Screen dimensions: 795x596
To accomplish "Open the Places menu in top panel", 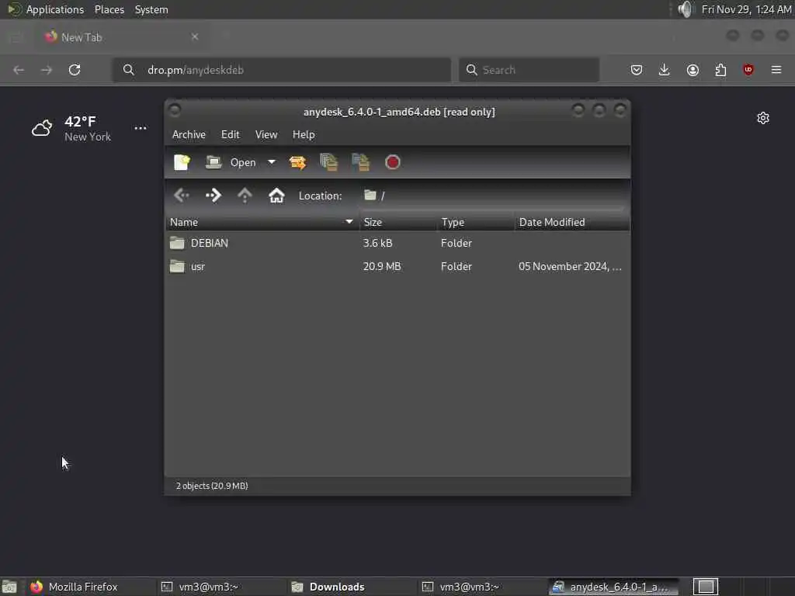I will pos(109,9).
